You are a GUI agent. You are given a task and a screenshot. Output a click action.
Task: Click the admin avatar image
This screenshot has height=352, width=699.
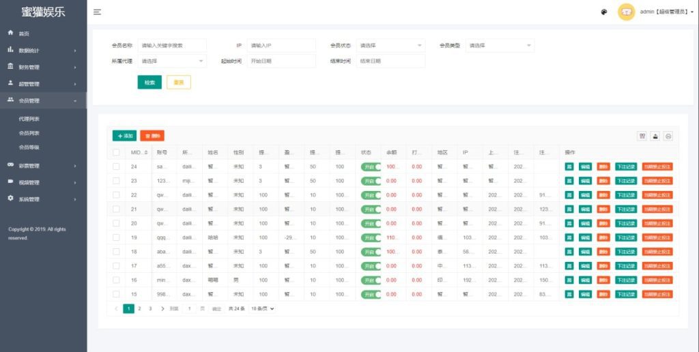pos(626,12)
